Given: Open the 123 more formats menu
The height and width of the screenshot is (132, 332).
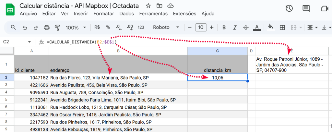Looking at the screenshot, I should (x=141, y=27).
